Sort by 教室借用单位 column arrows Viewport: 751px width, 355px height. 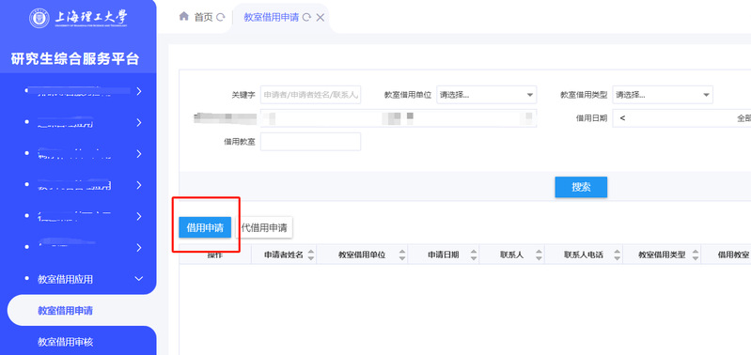point(402,255)
